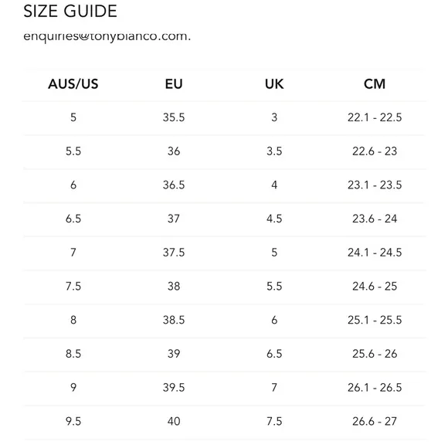Click the enquiries@tonybianco.com email link
This screenshot has height=448, width=448.
[107, 36]
